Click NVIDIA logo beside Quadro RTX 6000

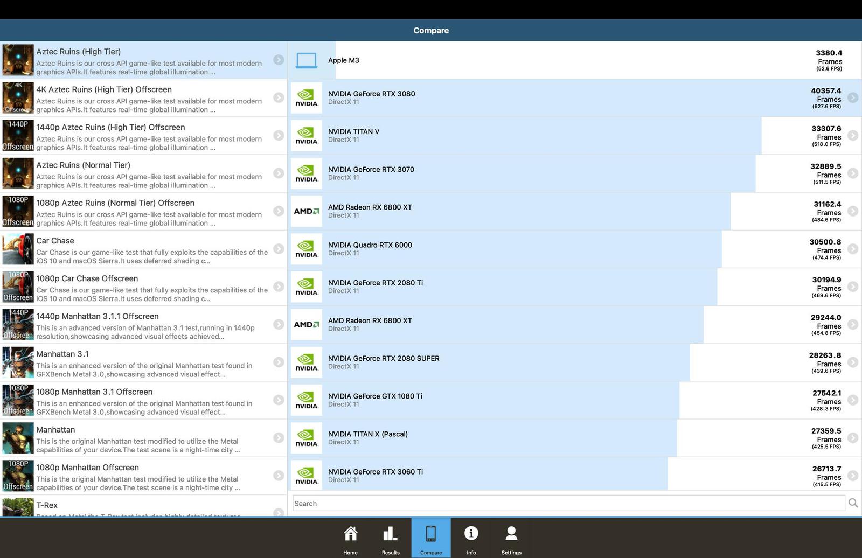tap(307, 249)
